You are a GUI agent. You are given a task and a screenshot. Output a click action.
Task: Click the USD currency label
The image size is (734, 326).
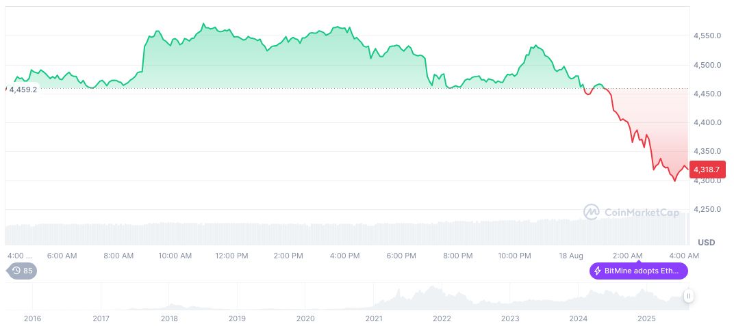(706, 243)
